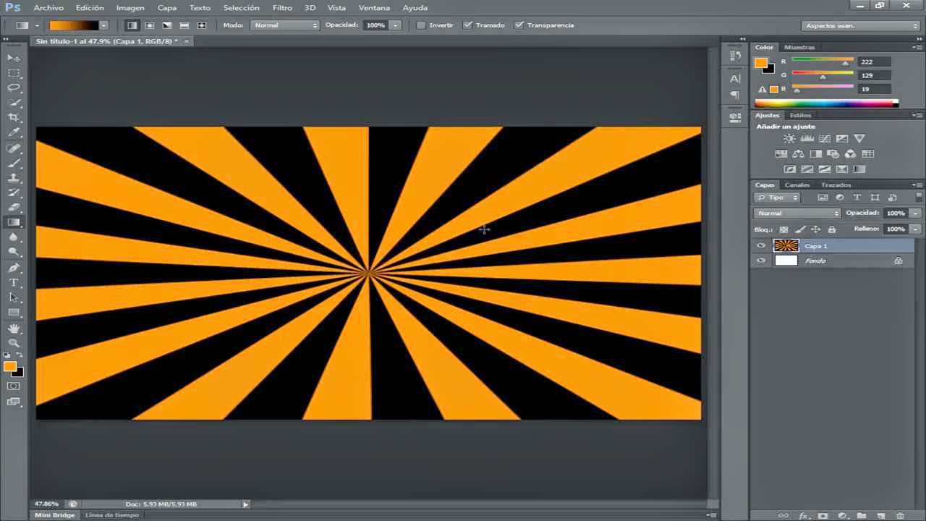Toggle Quick Mask mode

pyautogui.click(x=14, y=386)
